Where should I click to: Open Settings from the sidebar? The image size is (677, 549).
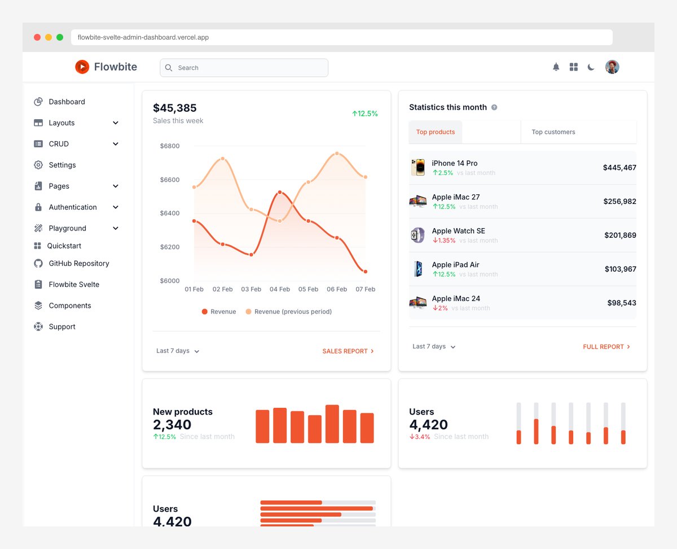pyautogui.click(x=62, y=165)
